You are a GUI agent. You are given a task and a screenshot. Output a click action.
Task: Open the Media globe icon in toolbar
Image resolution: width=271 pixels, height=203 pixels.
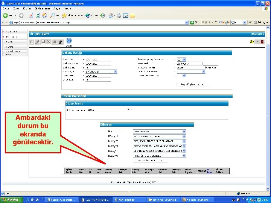(88, 15)
